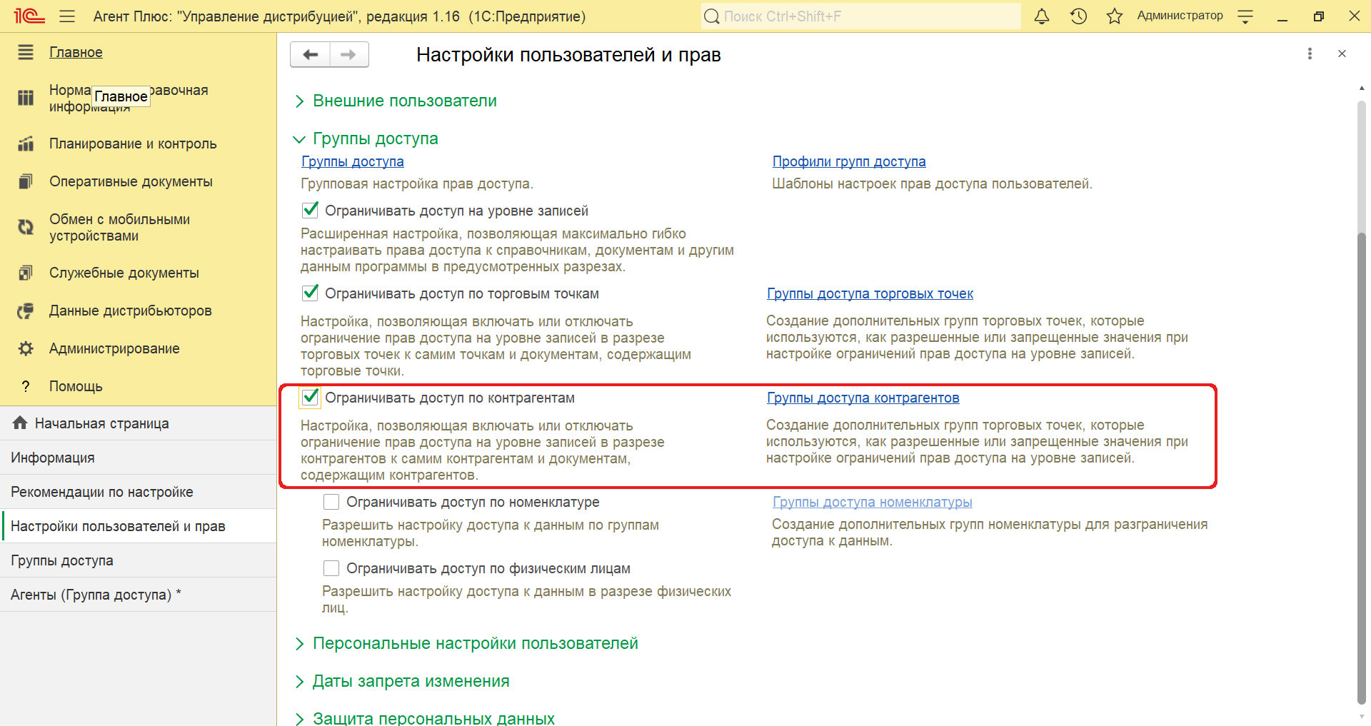This screenshot has width=1371, height=726.
Task: Click Данные дистрибьюторов icon
Action: tap(26, 311)
